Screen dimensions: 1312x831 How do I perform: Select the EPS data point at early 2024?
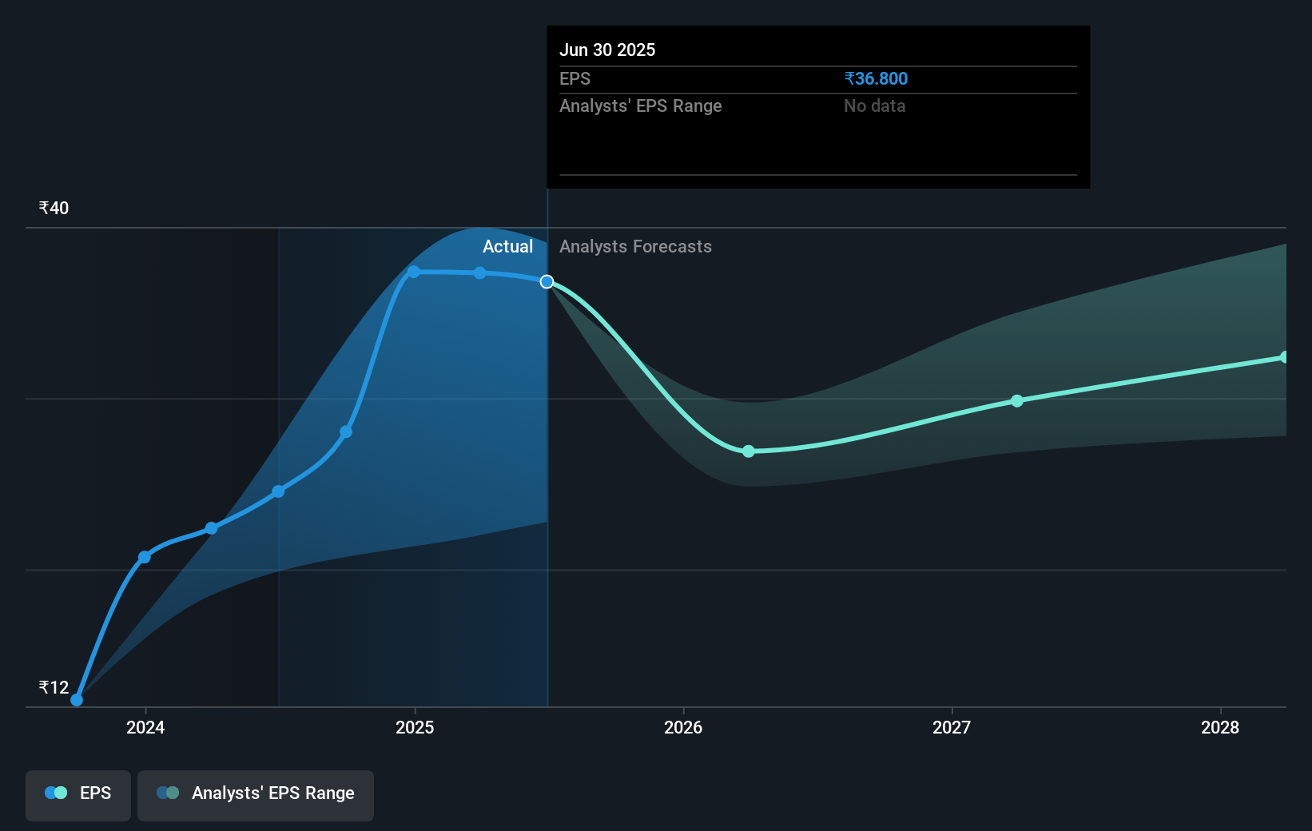click(x=145, y=557)
